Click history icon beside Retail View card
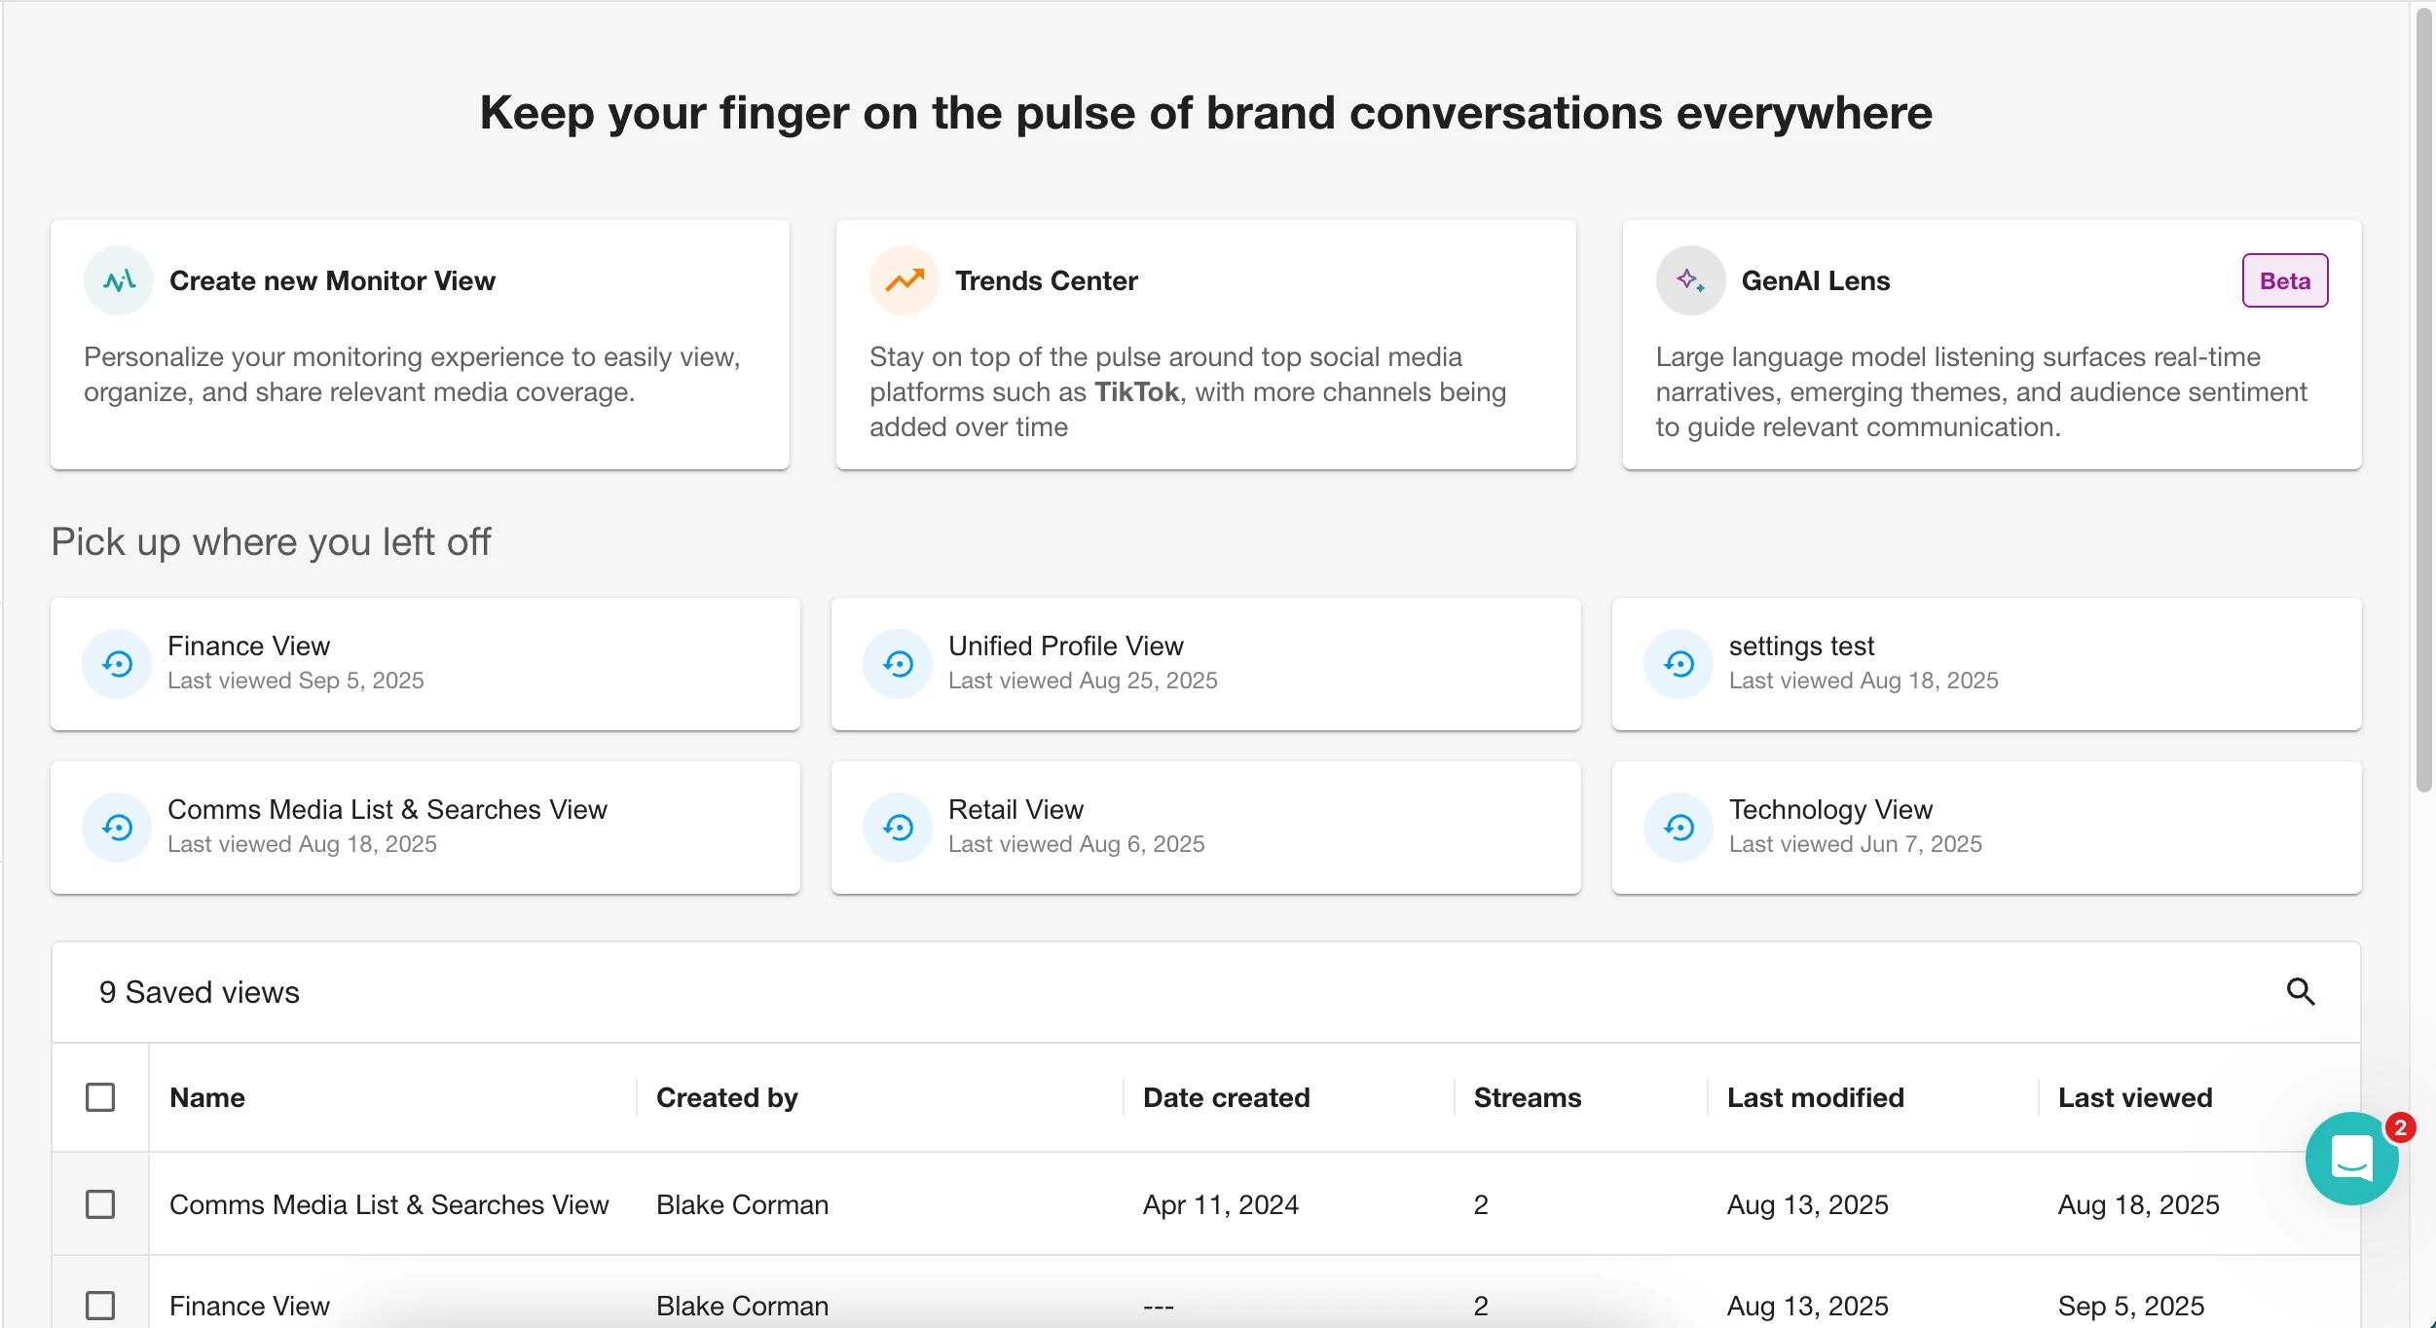Screen dimensions: 2436x1328 tap(898, 829)
